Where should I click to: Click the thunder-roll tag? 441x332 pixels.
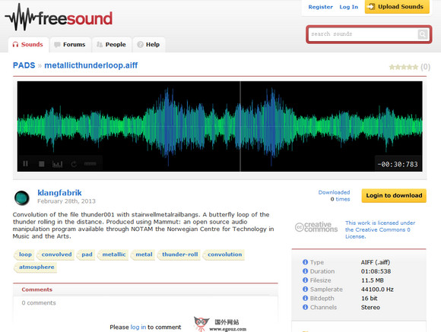(x=179, y=255)
